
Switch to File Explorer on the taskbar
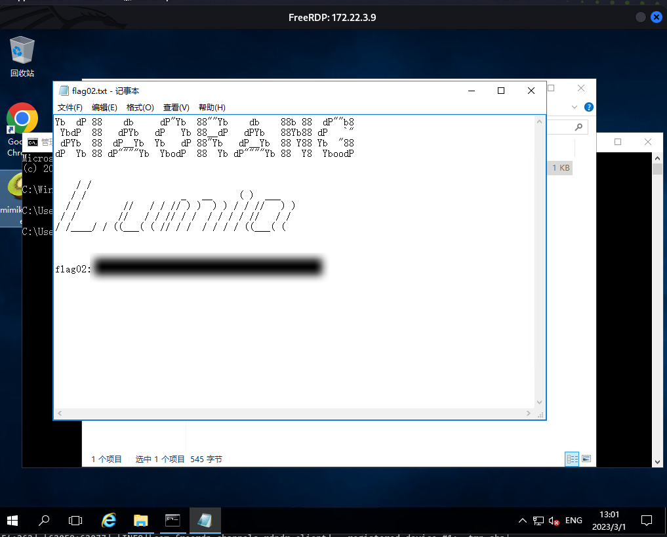click(x=140, y=521)
